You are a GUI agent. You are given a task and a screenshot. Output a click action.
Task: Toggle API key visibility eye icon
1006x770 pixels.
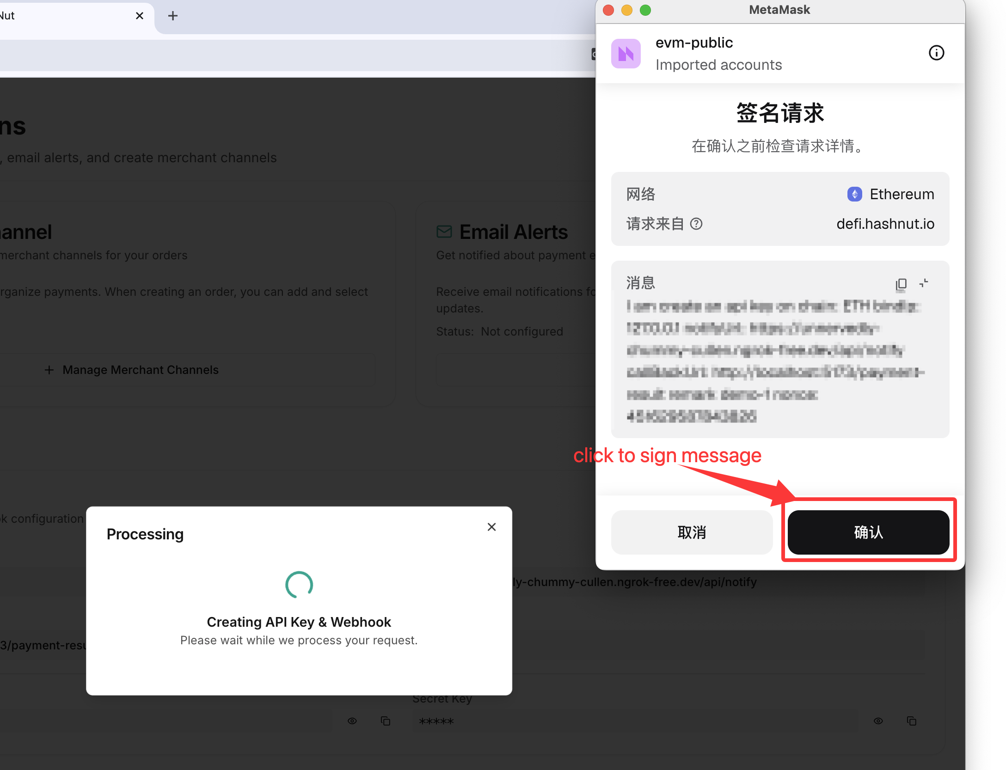pyautogui.click(x=352, y=721)
